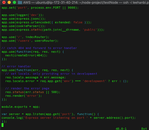This screenshot has width=149, height=130.
Task: Click the folder icon in title bar
Action: [x=20, y=2]
